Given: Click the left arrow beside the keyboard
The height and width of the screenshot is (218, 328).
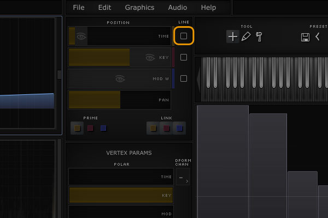Looking at the screenshot, I should pyautogui.click(x=198, y=79).
